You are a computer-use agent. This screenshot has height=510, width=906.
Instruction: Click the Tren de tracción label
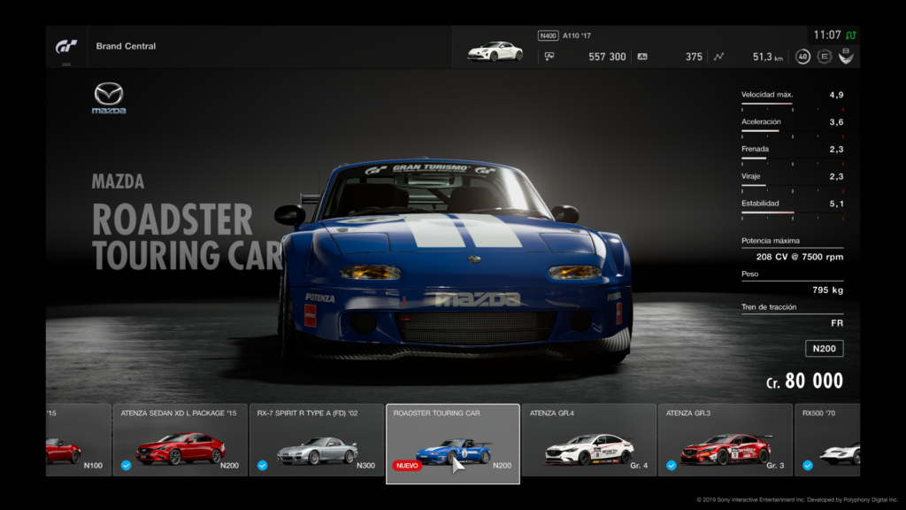tap(769, 307)
